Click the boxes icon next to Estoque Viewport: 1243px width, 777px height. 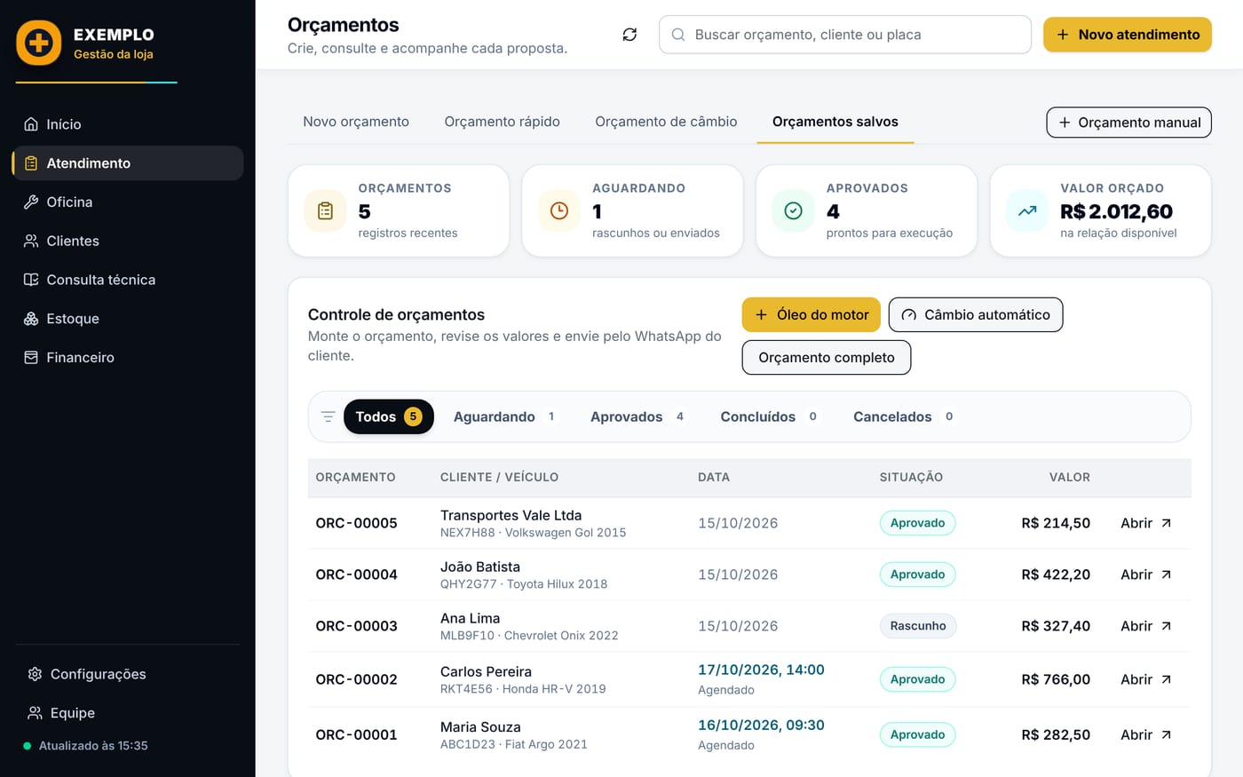pos(31,319)
